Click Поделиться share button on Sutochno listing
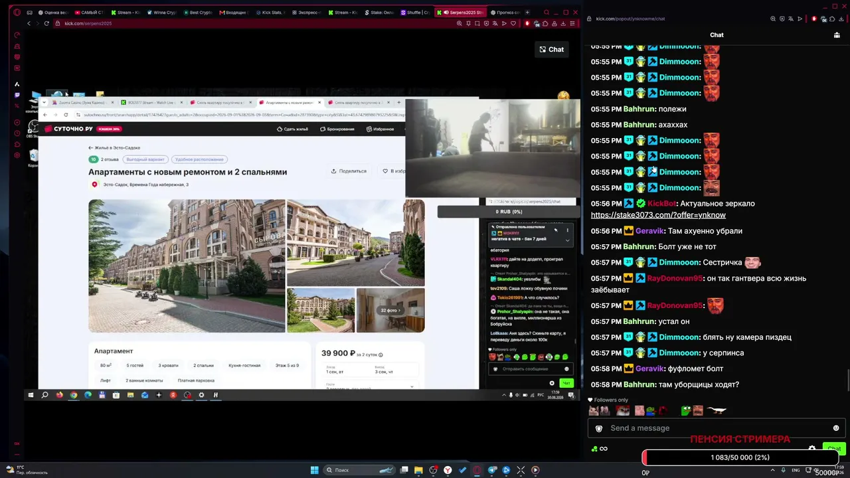 [349, 171]
